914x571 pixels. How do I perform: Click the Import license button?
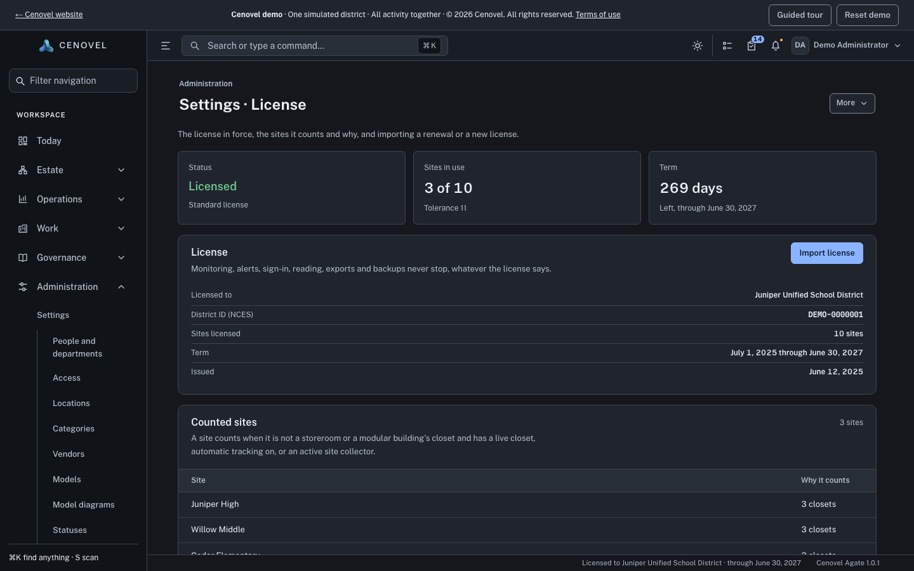[x=826, y=253]
